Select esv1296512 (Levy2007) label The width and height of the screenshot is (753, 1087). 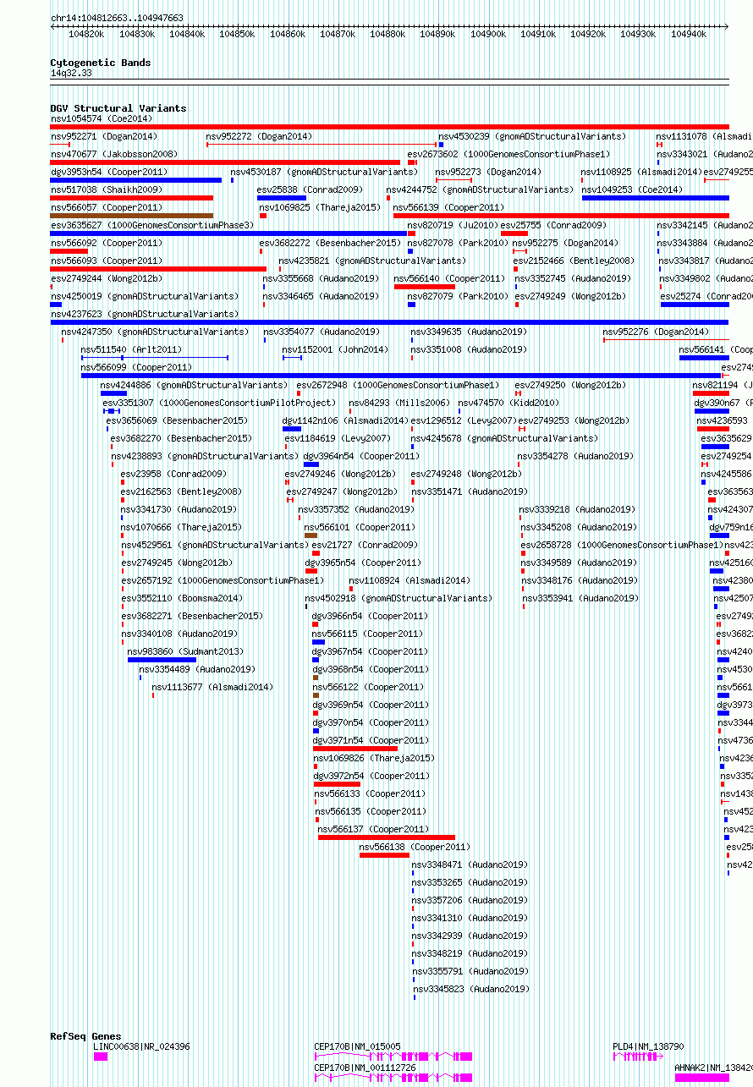(x=464, y=420)
